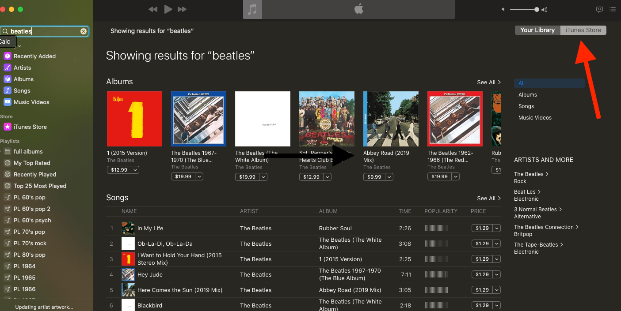This screenshot has height=311, width=621.
Task: Open Beat Les Electronic artist link
Action: coord(527,192)
